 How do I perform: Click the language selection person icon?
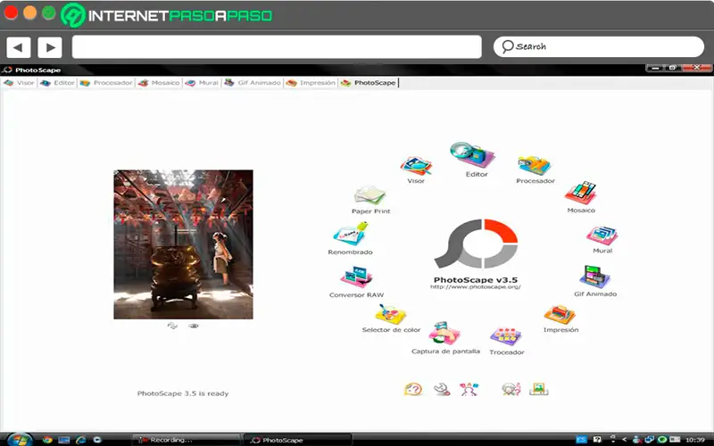tap(469, 389)
